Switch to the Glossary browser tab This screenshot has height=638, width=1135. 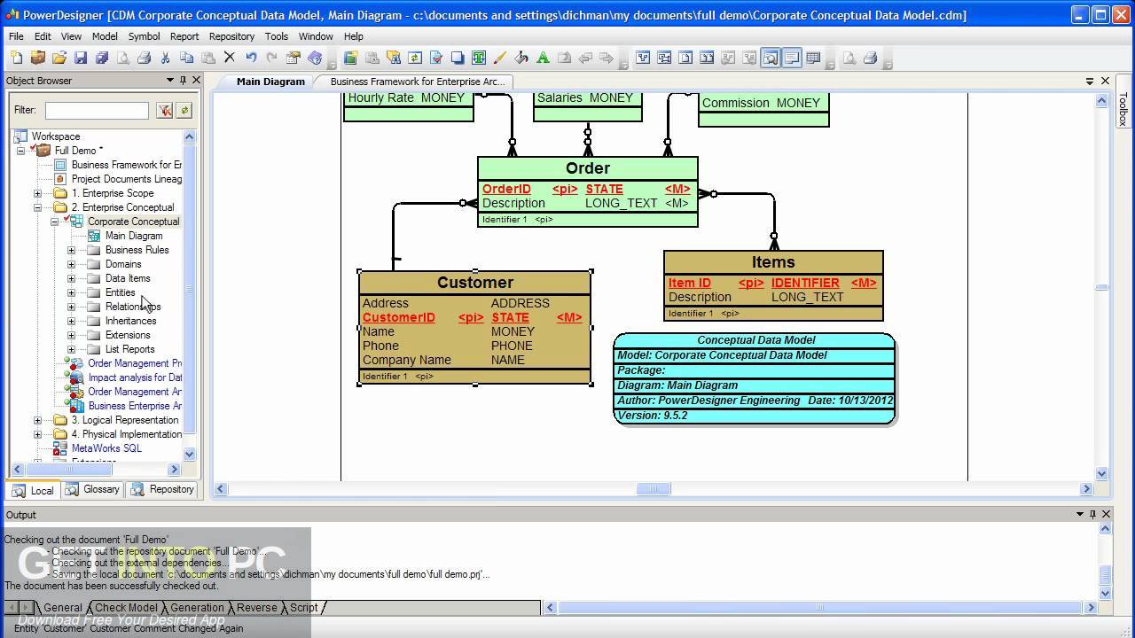click(x=92, y=489)
